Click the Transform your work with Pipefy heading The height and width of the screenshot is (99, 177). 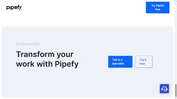[x=47, y=59]
